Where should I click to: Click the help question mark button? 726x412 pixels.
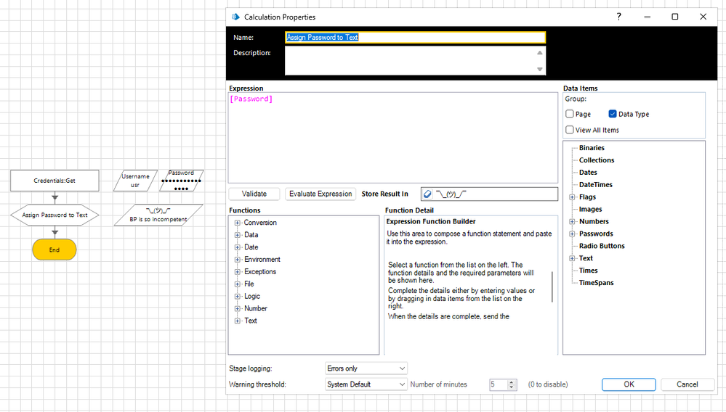tap(618, 17)
